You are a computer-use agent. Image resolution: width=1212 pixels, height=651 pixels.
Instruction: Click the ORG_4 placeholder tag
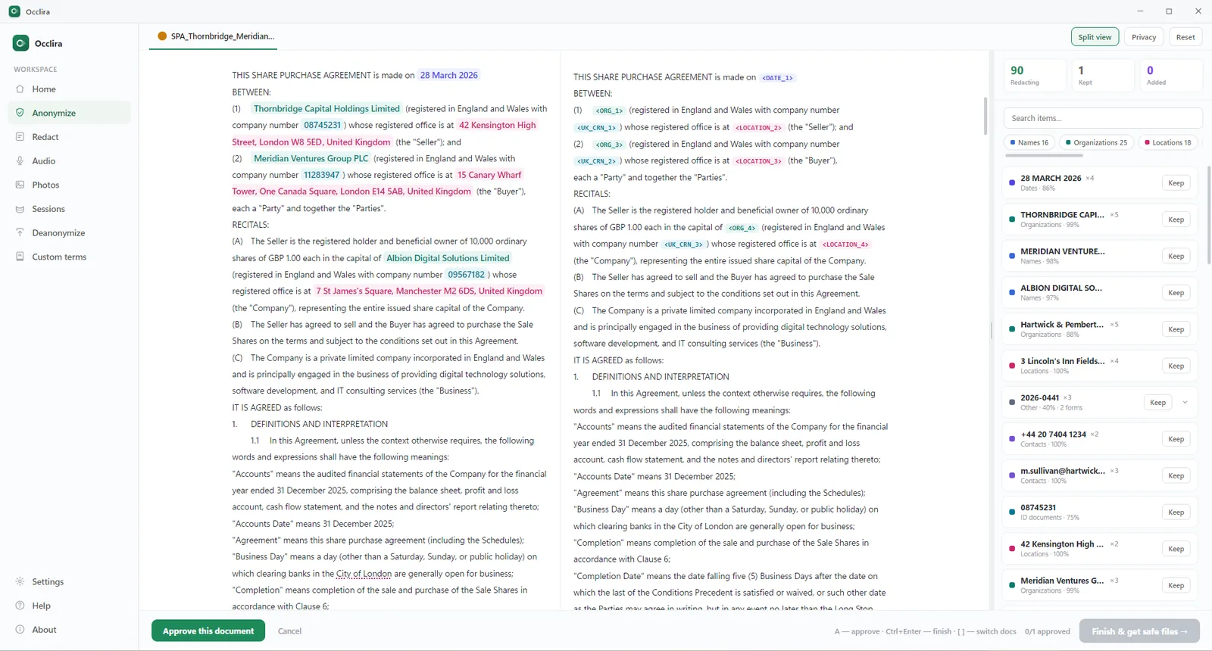742,228
